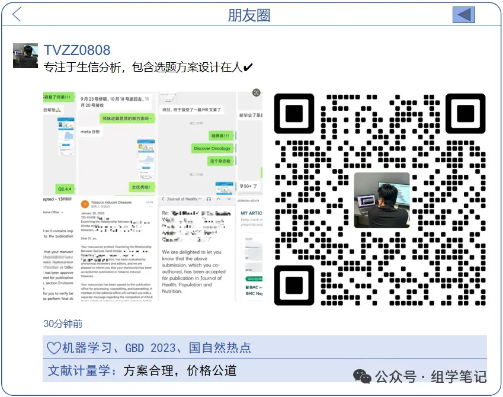
Task: Click the heart like icon
Action: point(53,348)
